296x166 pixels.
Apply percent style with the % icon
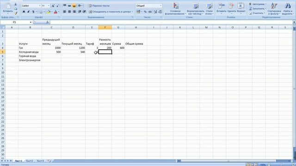click(145, 12)
